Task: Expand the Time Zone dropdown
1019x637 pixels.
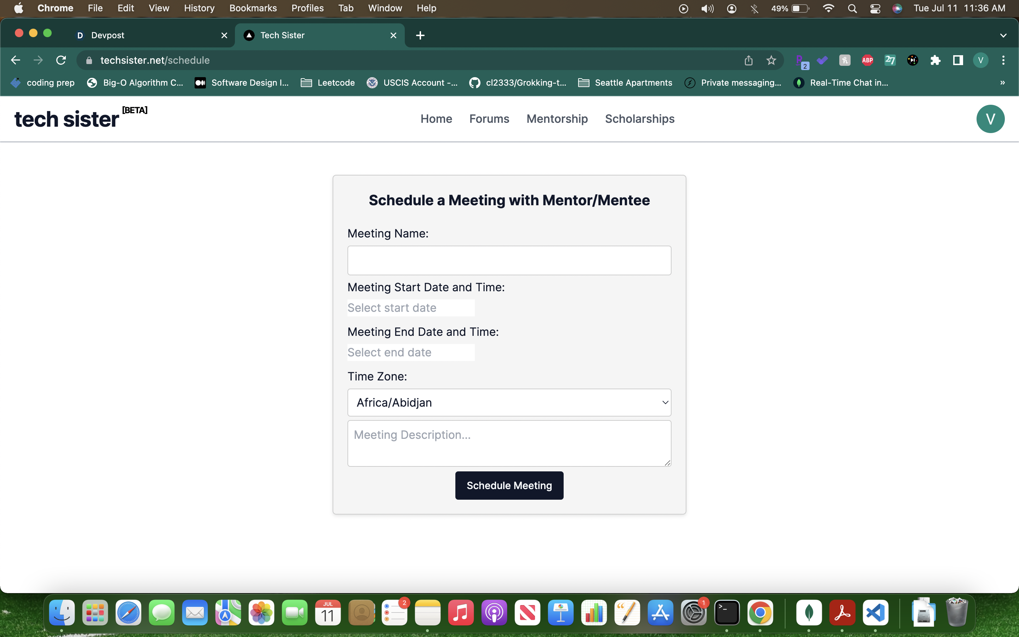Action: pyautogui.click(x=509, y=402)
